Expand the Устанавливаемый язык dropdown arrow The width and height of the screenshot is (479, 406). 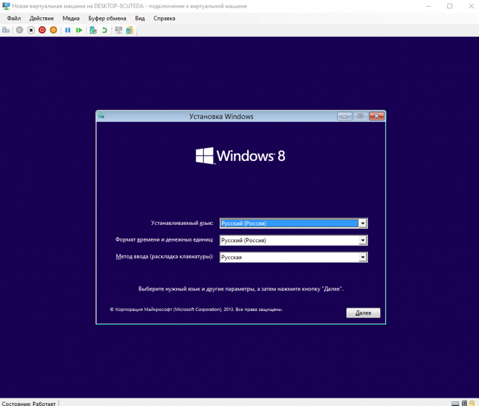coord(363,223)
